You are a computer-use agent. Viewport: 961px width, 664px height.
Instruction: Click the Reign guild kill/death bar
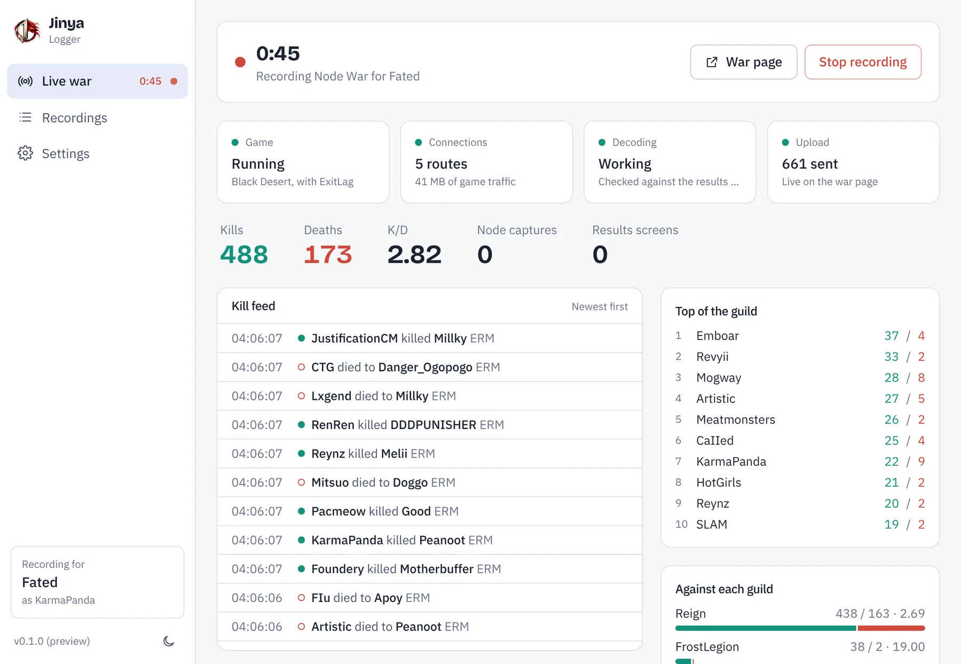800,628
